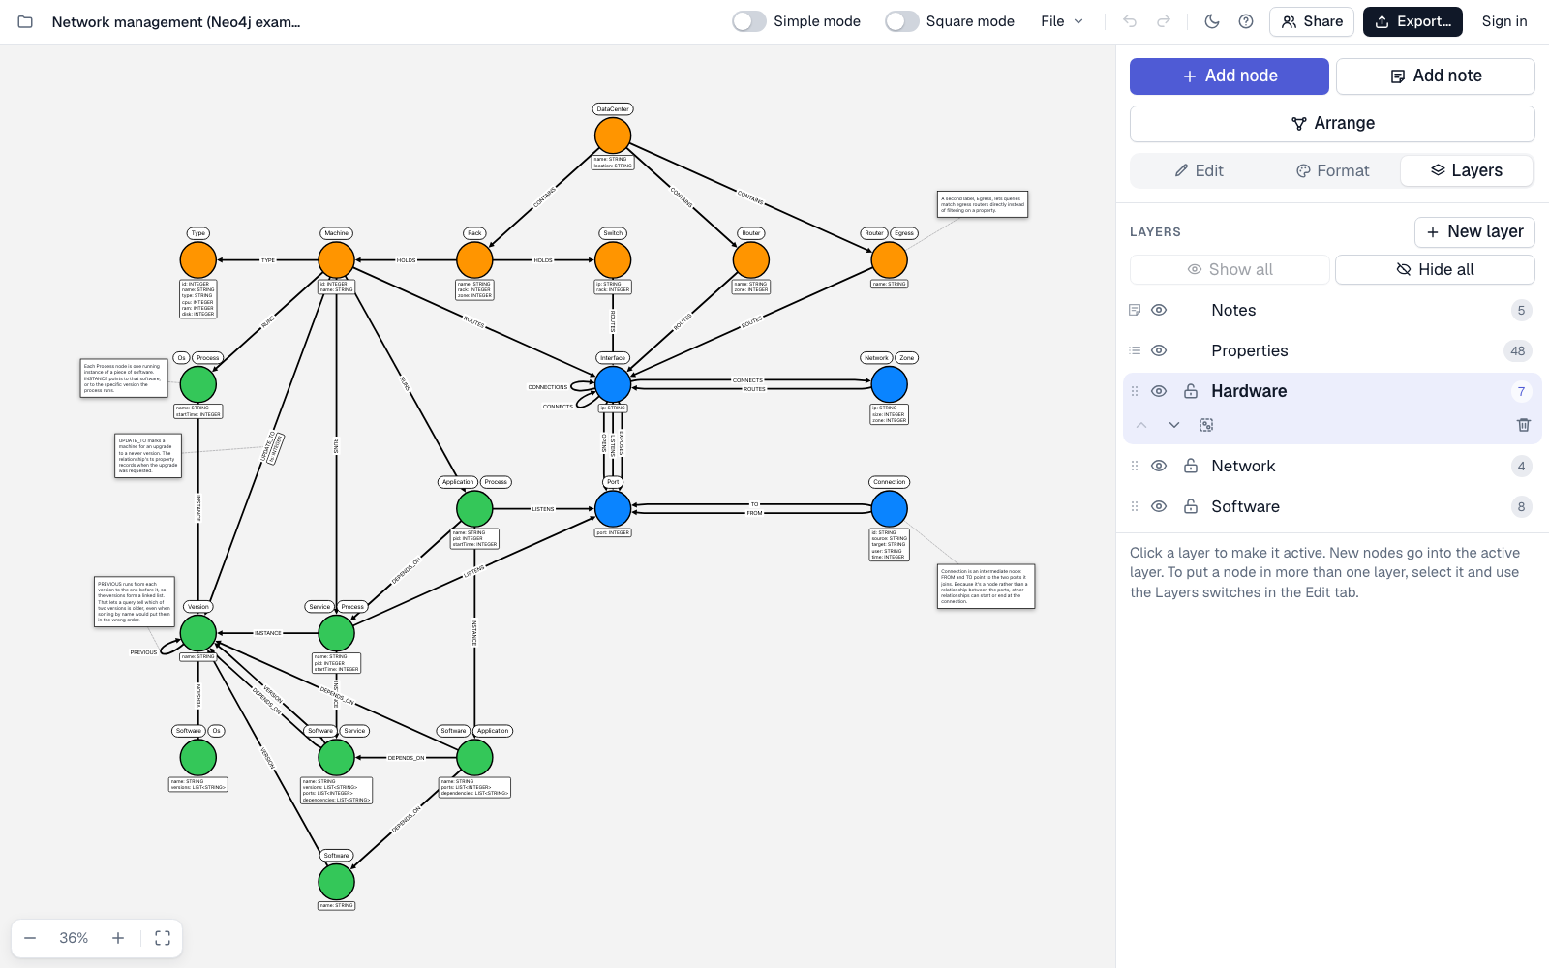Make the Network layer active by its name
This screenshot has width=1549, height=968.
coord(1243,466)
